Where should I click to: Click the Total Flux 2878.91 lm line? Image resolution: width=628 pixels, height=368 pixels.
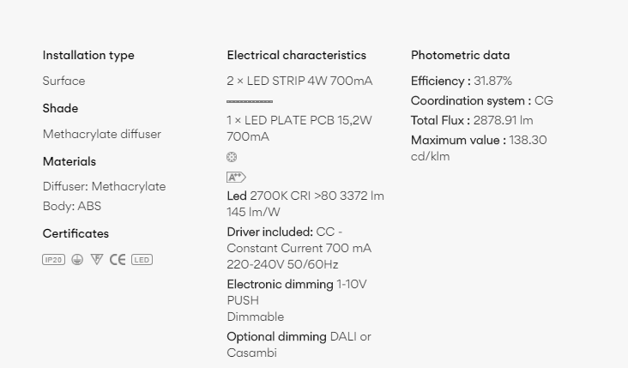472,121
